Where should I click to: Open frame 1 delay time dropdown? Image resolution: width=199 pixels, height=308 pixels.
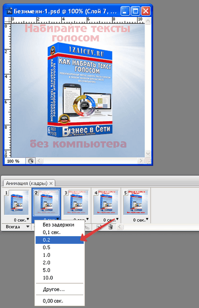pos(22,219)
